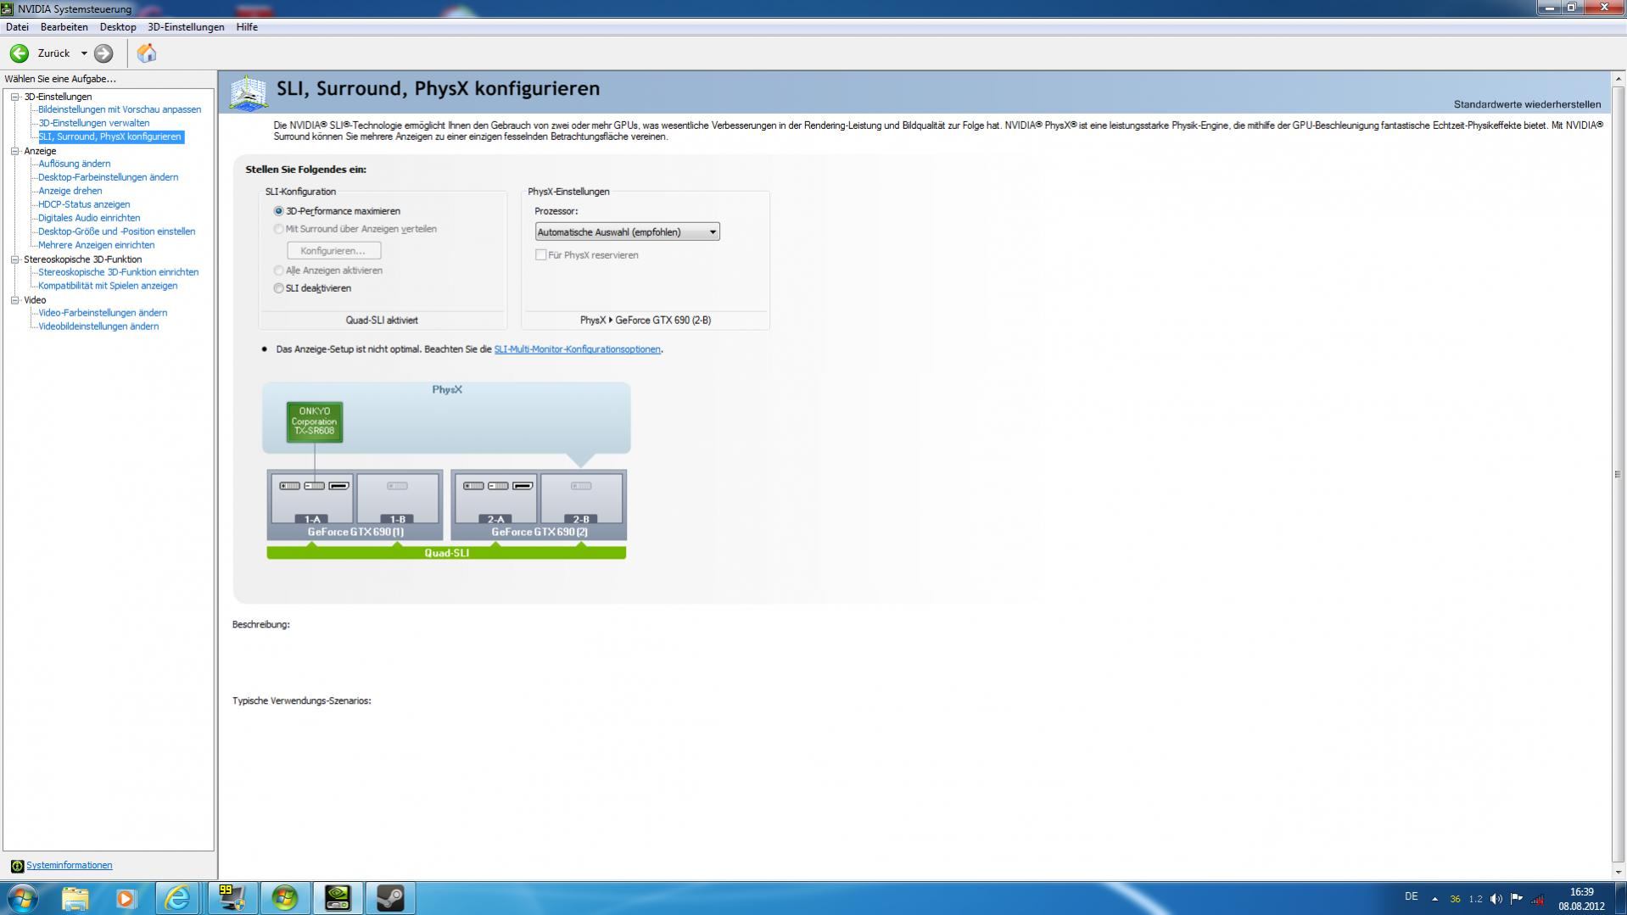Open Stereoskopische 3D-Funktion einrichten task
The height and width of the screenshot is (915, 1627).
coord(118,272)
